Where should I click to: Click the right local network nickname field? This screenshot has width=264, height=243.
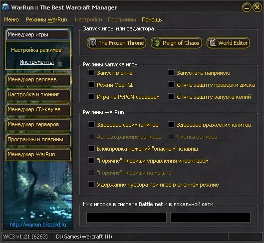pyautogui.click(x=210, y=217)
